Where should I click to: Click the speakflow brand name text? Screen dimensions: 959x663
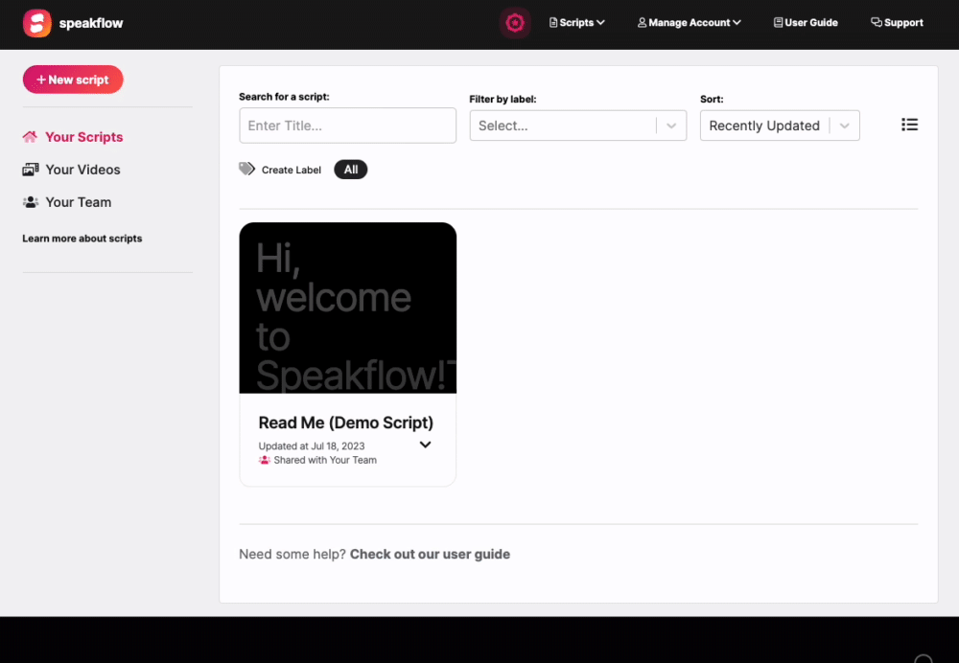tap(91, 23)
